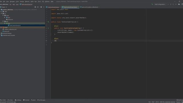Select custom_collections project root
The image size is (183, 103).
pyautogui.click(x=7, y=9)
